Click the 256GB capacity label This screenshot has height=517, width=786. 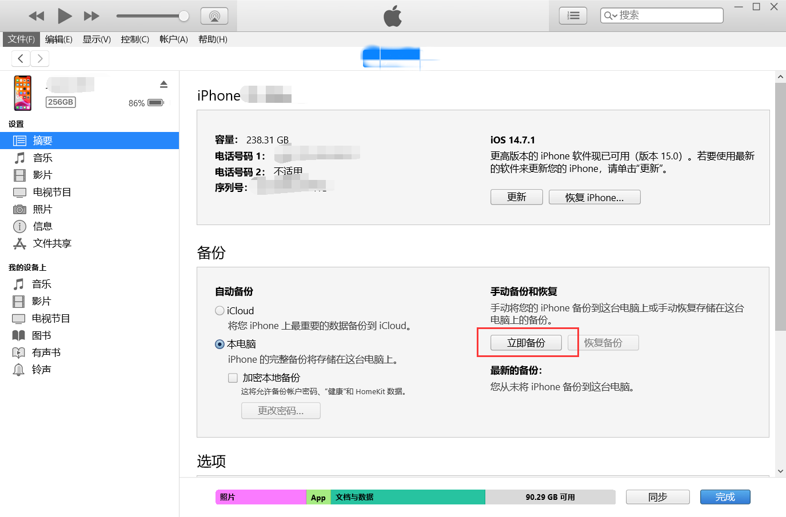[x=61, y=102]
